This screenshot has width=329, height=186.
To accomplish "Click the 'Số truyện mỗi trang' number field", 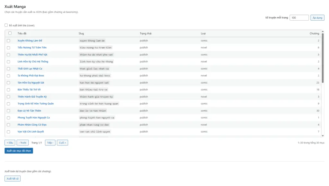I will tap(299, 18).
